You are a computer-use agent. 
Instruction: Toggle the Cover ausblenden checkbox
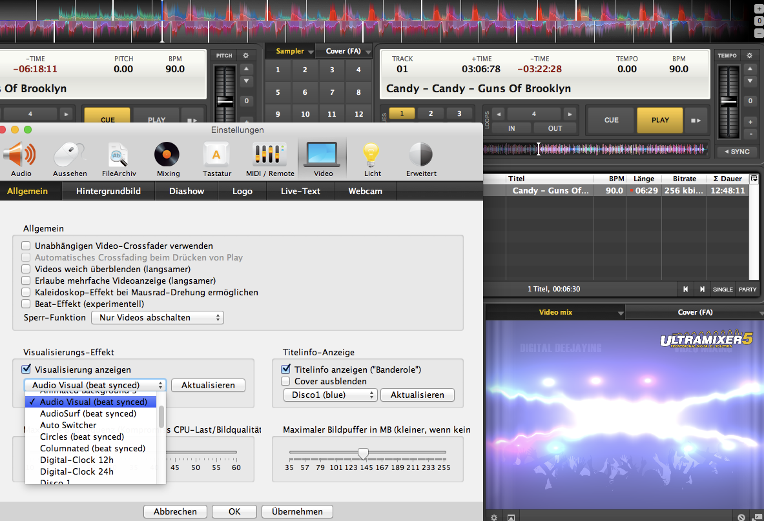(285, 381)
